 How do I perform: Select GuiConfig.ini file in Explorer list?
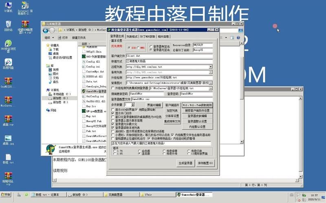[x=93, y=96]
